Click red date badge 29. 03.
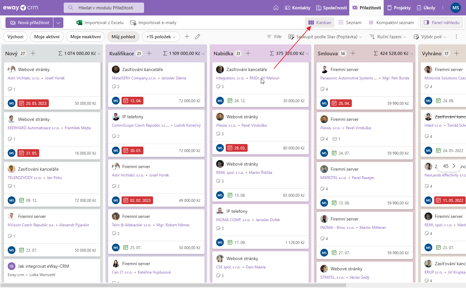This screenshot has height=288, width=466. click(x=237, y=148)
